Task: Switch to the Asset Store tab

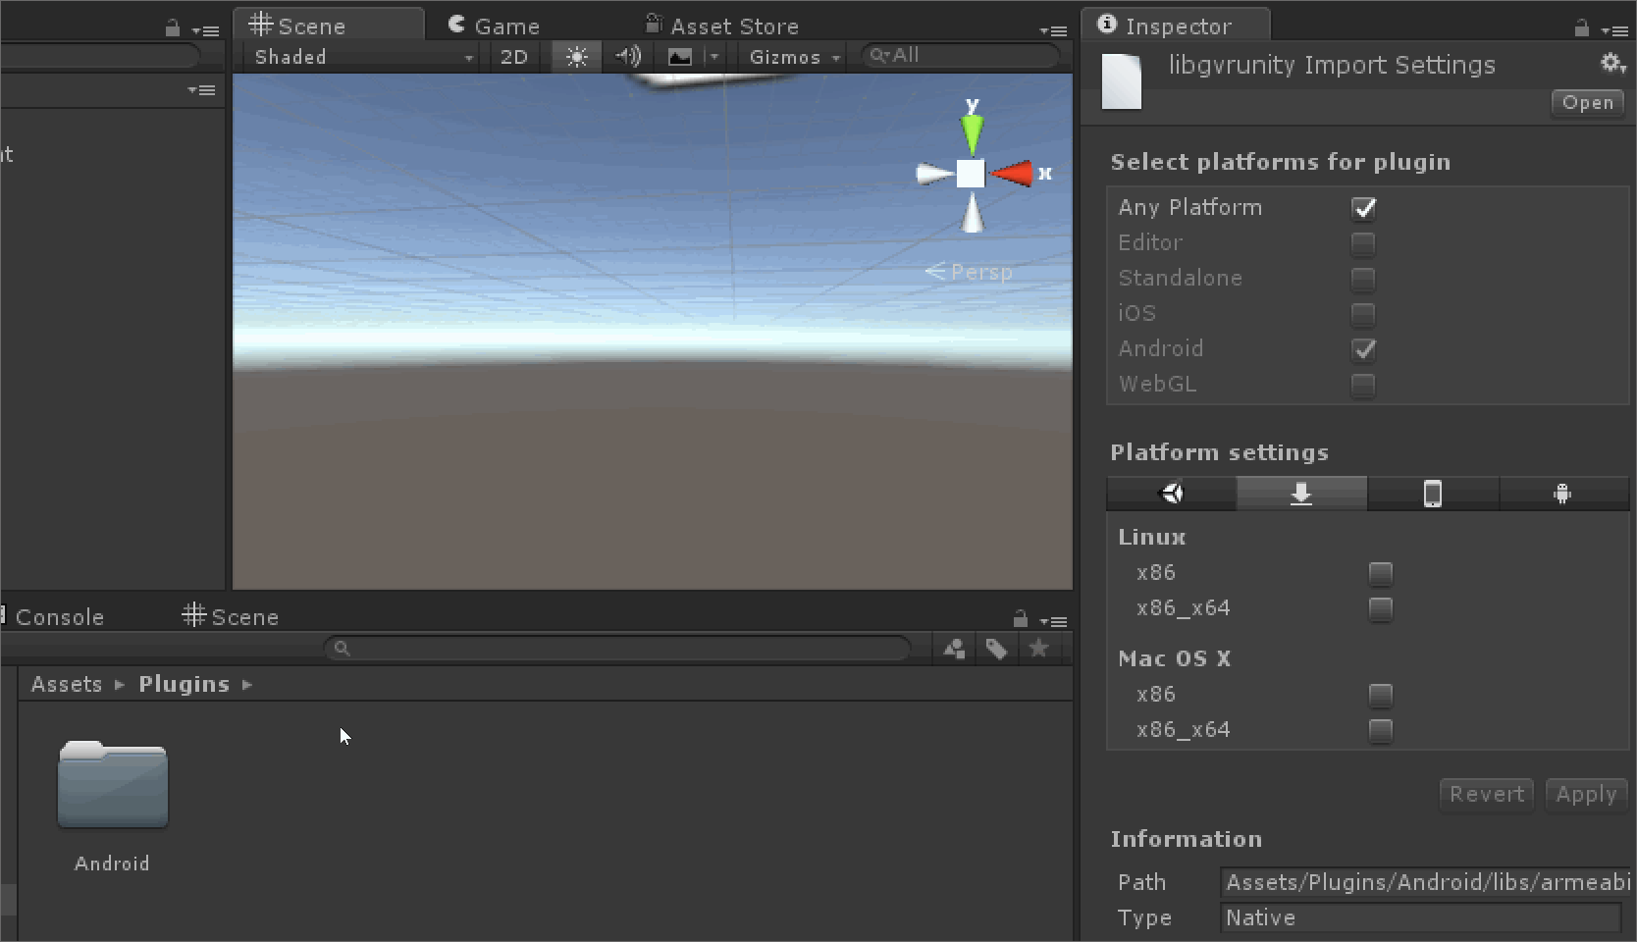Action: point(722,26)
